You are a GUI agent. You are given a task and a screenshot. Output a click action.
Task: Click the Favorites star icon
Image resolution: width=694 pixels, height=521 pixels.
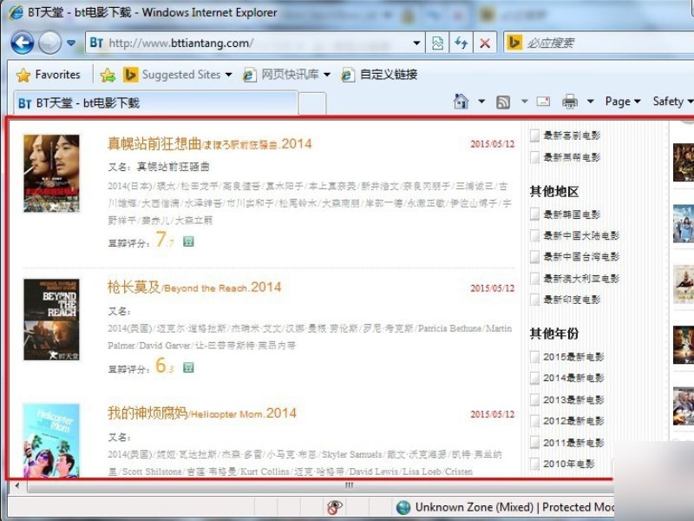(x=24, y=75)
